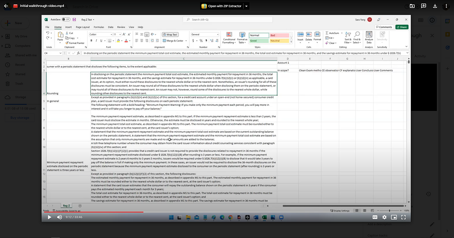
Task: Add a comment using the top-bar icon
Action: (x=423, y=6)
